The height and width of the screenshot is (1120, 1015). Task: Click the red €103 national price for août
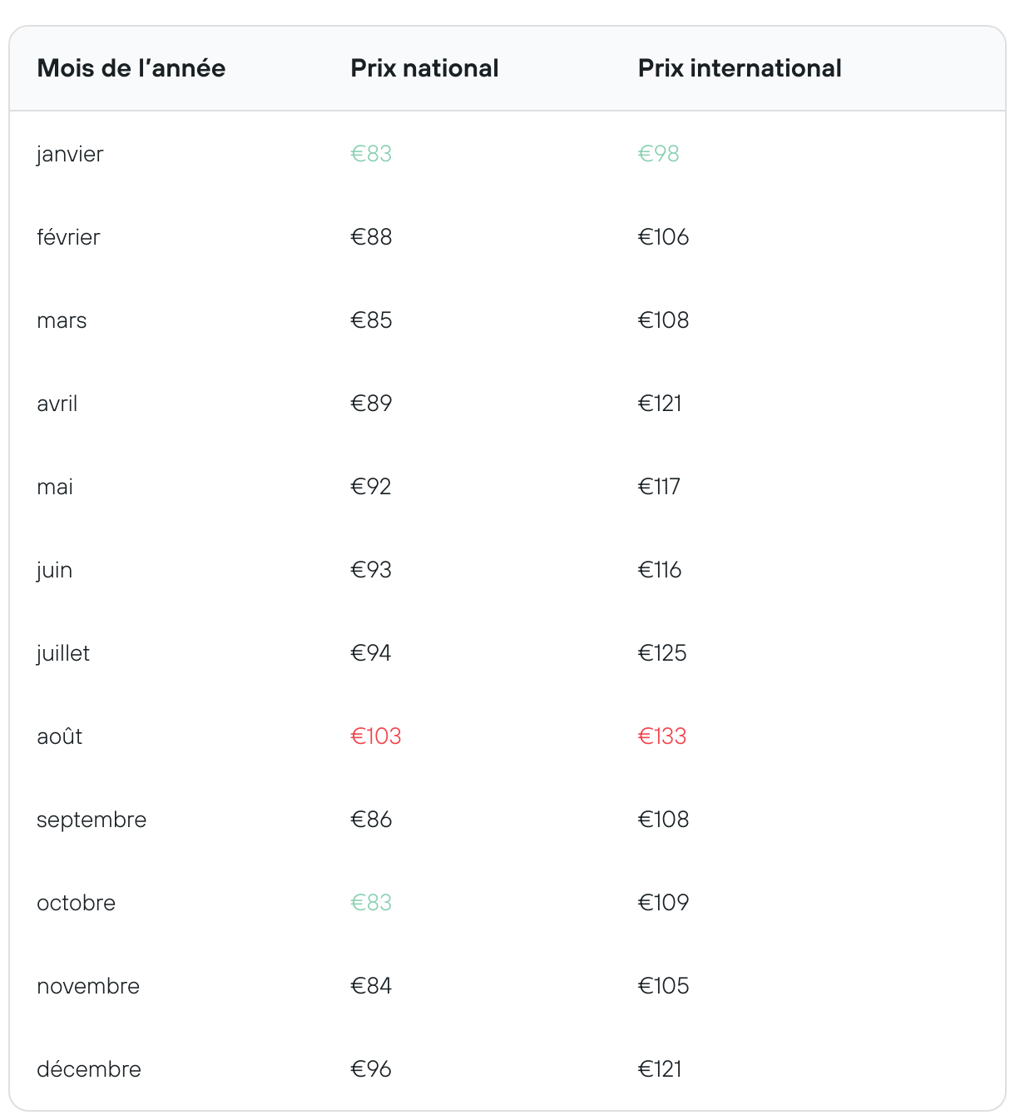tap(376, 736)
